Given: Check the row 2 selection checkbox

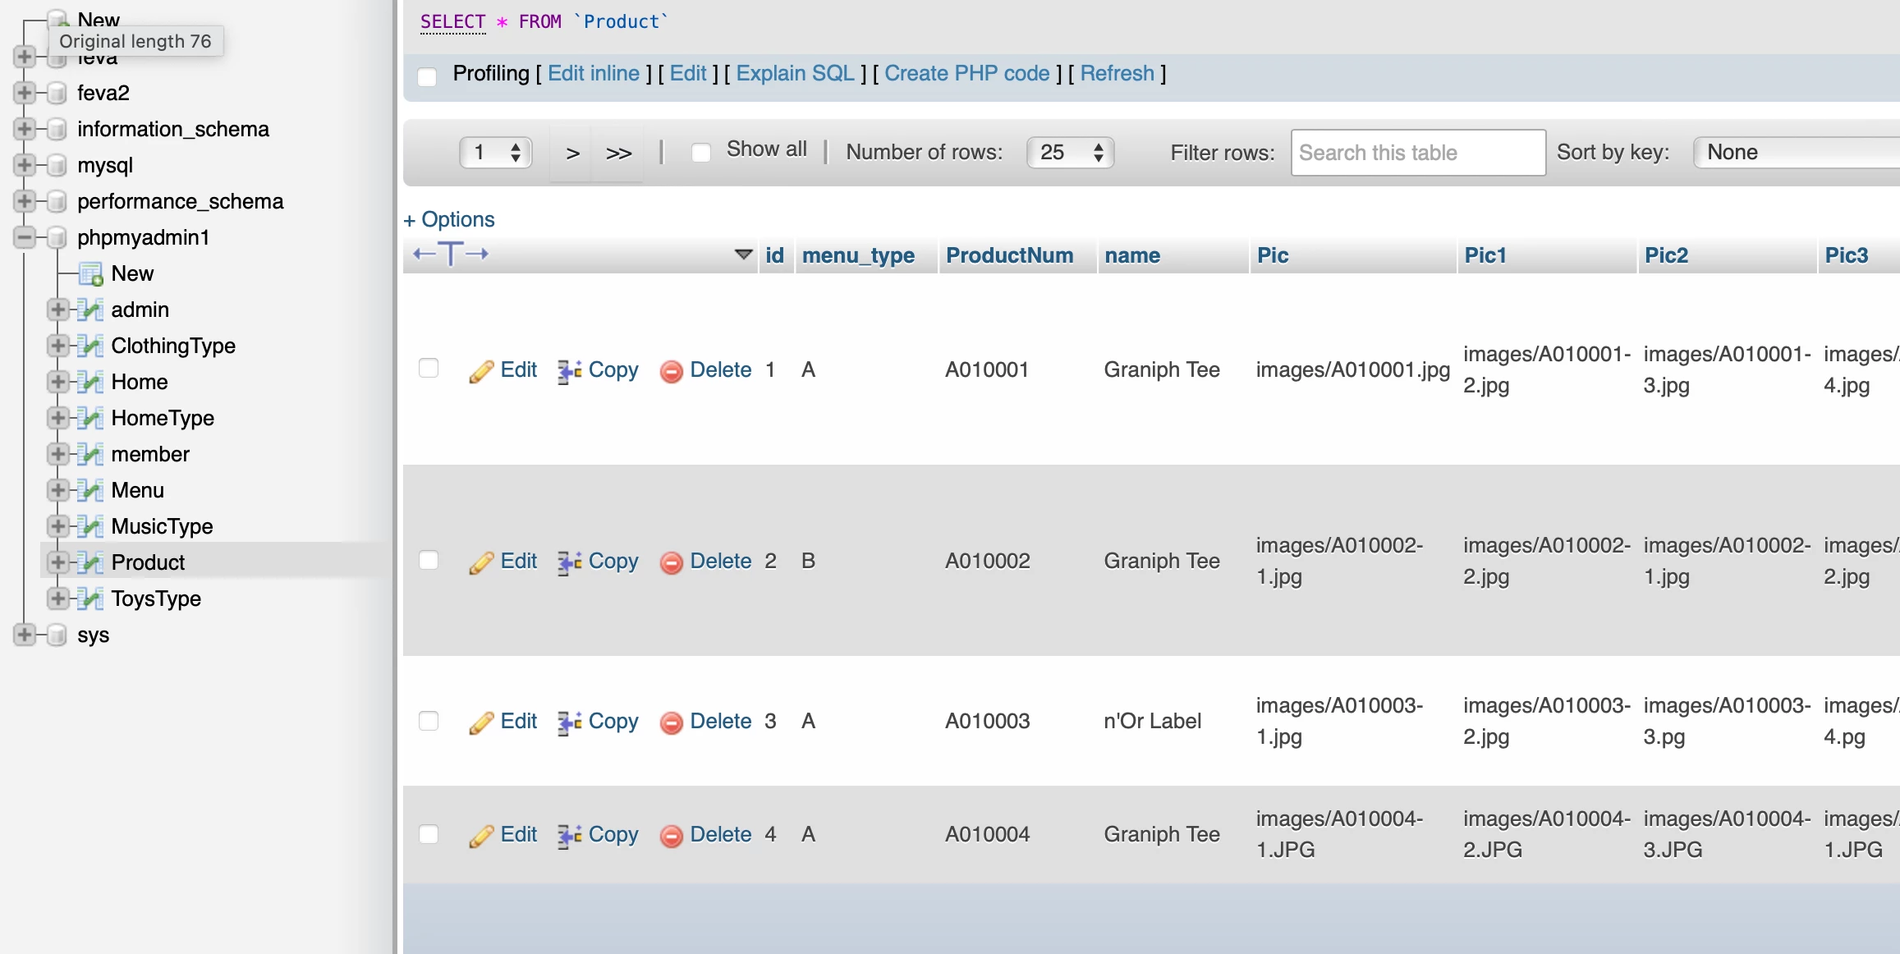Looking at the screenshot, I should [429, 561].
